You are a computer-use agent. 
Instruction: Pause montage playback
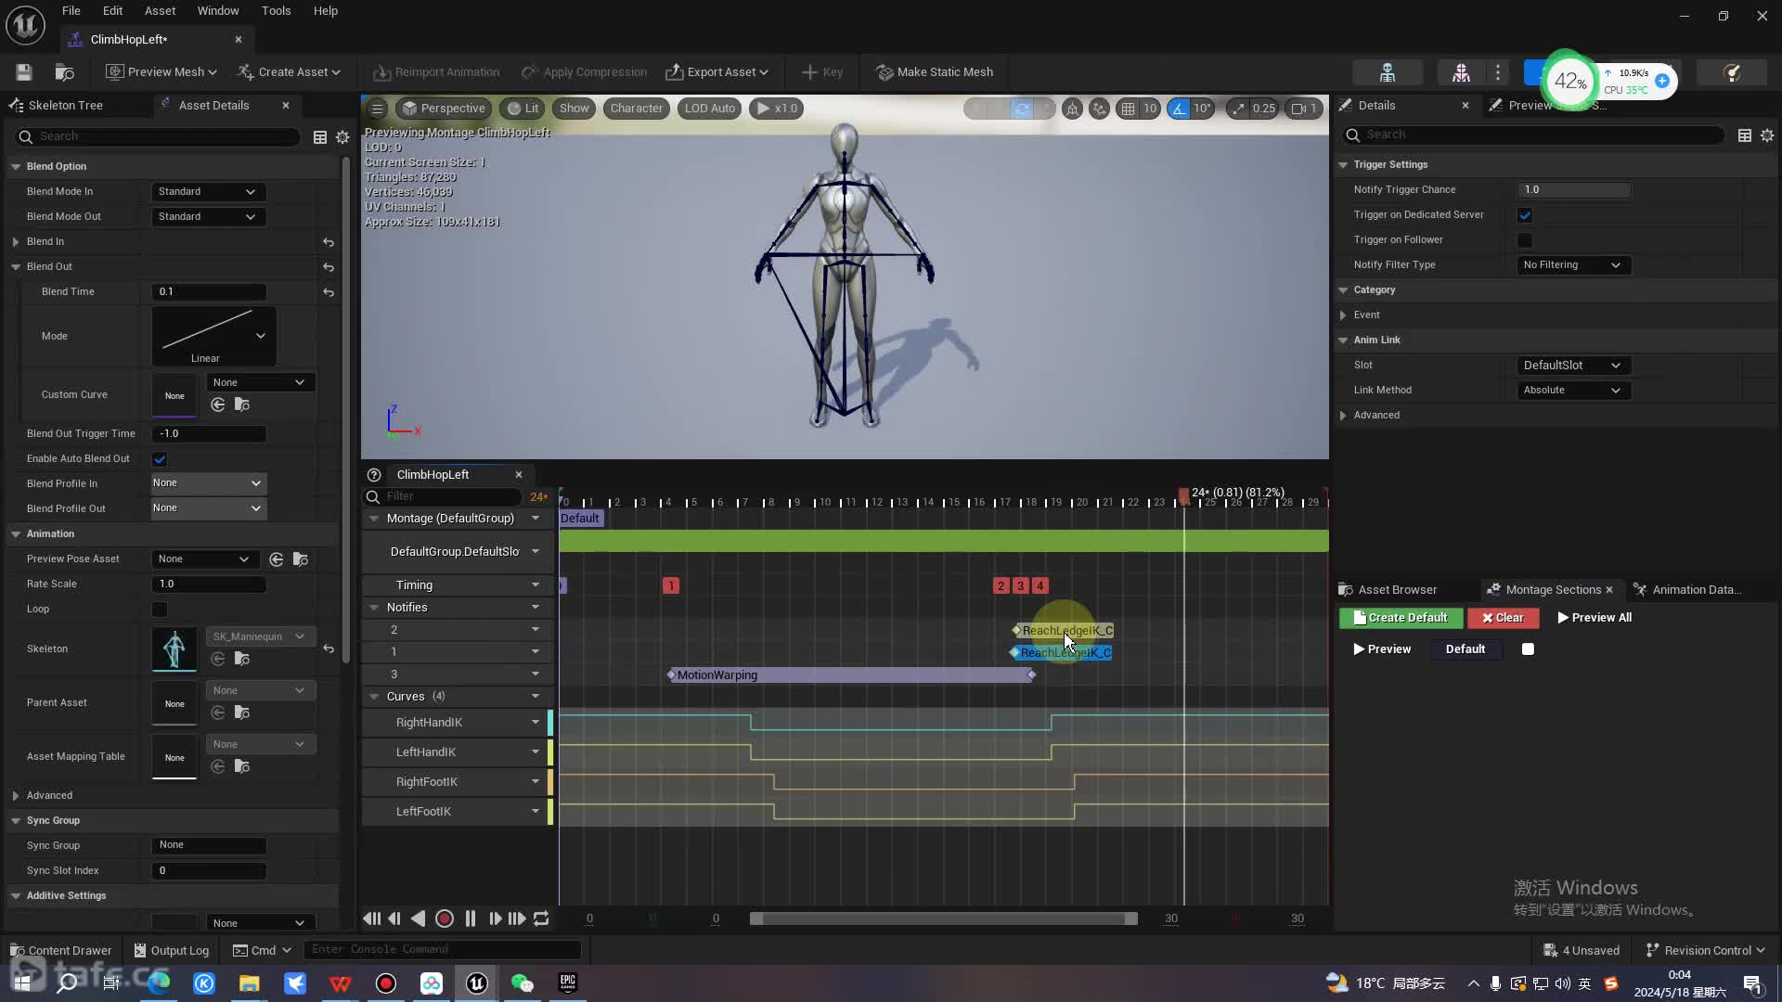point(471,918)
